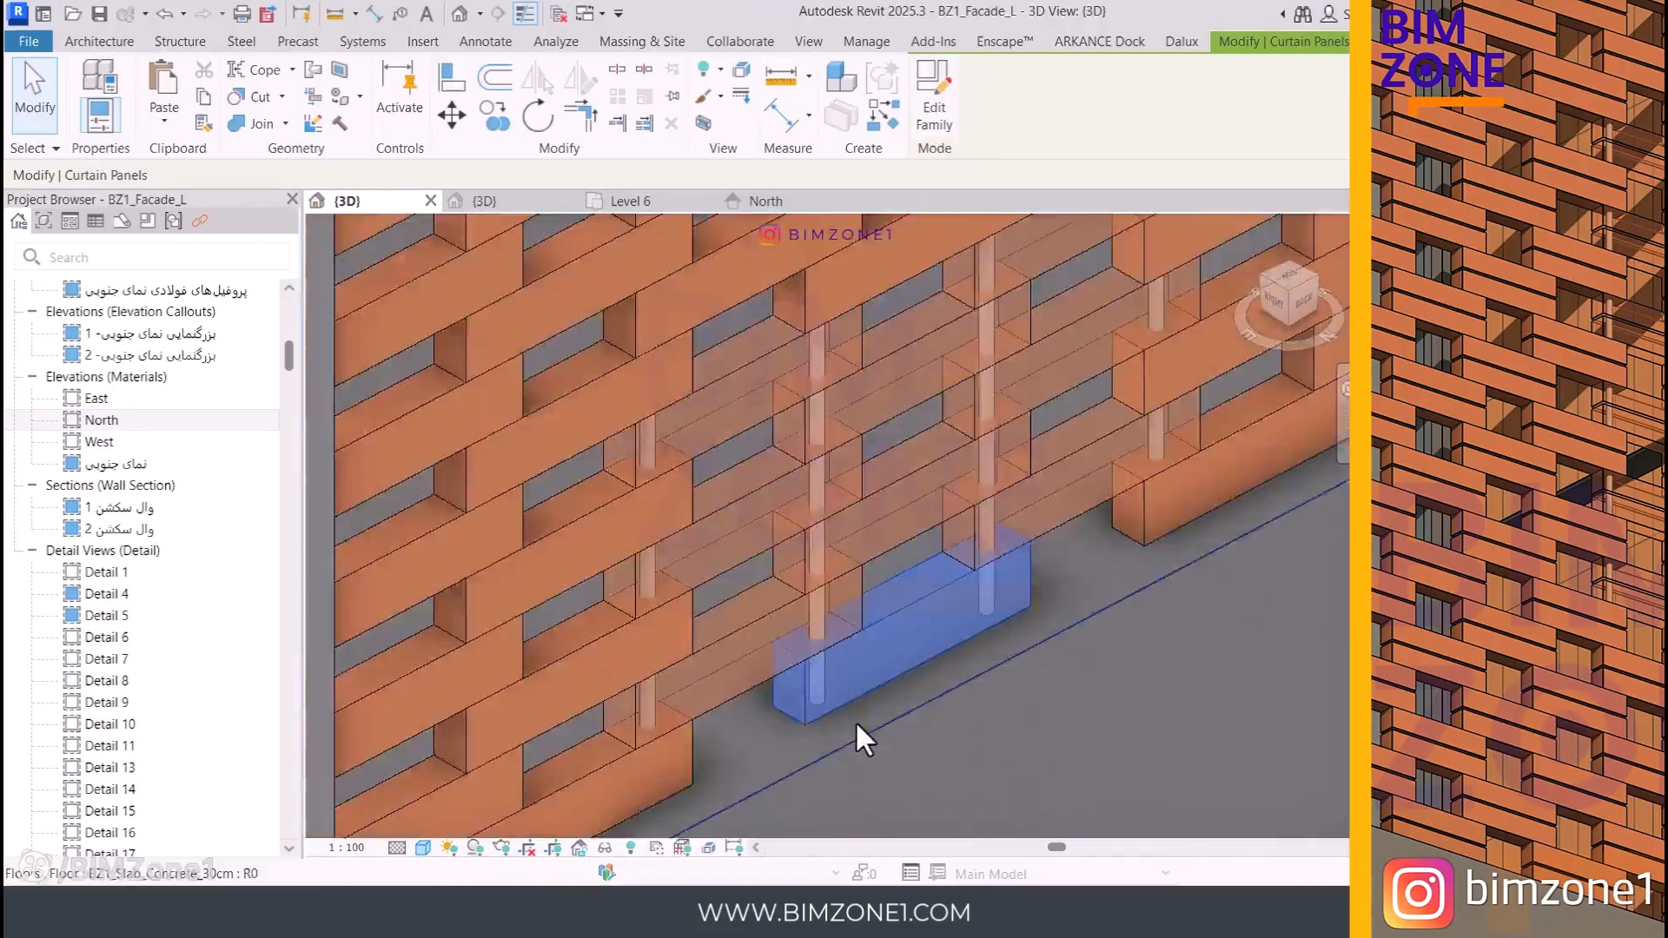Select the Move tool
1668x938 pixels.
point(452,116)
